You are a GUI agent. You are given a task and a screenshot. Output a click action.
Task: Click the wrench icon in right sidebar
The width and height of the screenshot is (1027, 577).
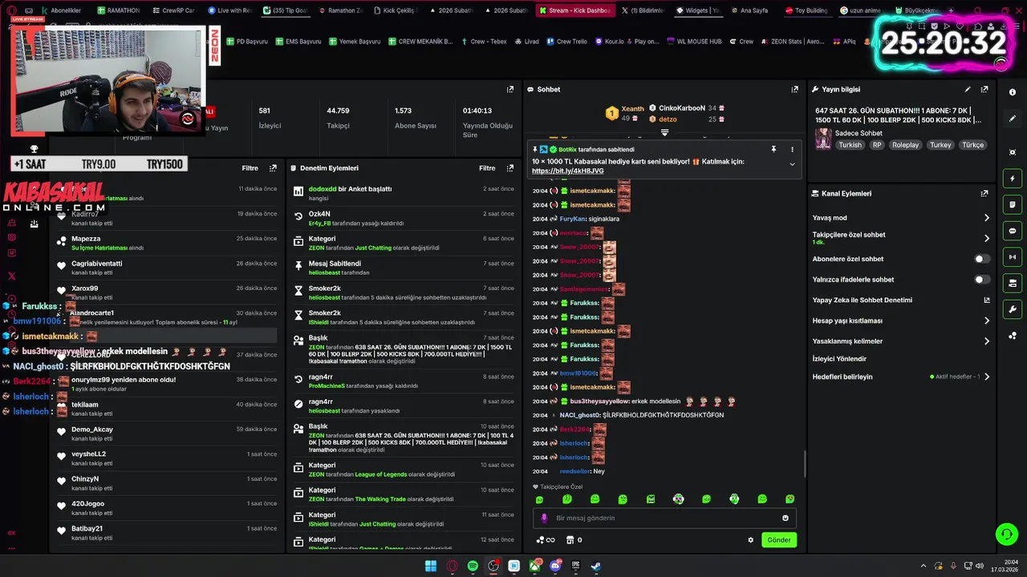point(1013,309)
